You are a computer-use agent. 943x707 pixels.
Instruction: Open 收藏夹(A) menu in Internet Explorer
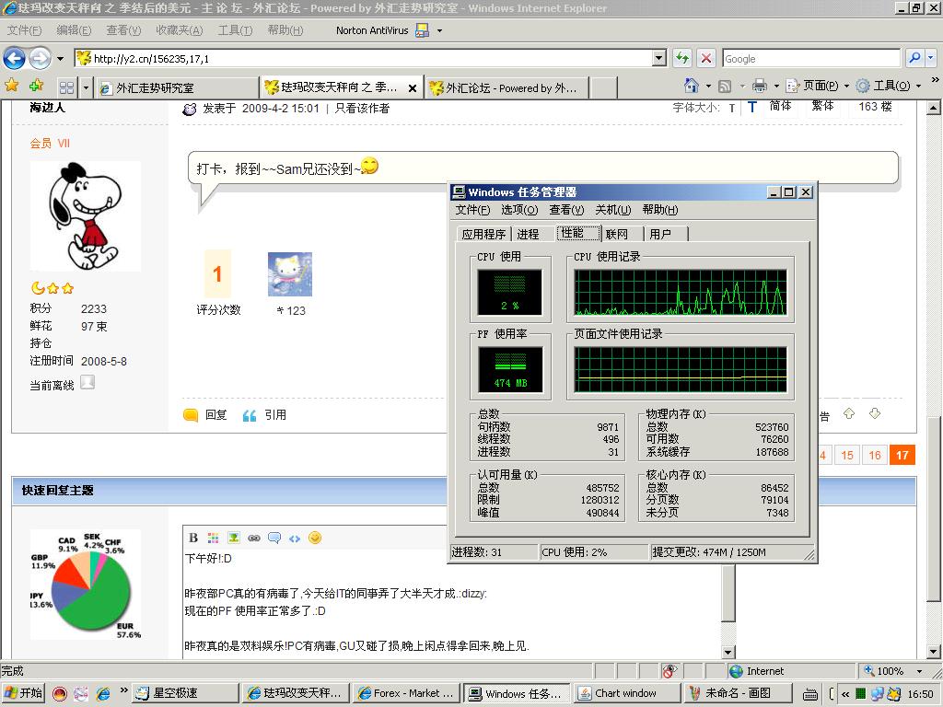[180, 30]
